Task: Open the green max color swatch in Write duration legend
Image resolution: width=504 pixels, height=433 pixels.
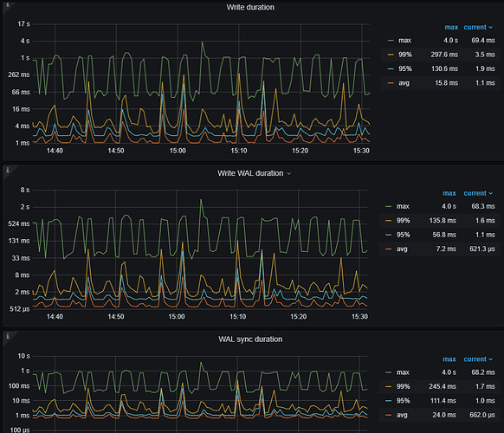Action: 391,41
